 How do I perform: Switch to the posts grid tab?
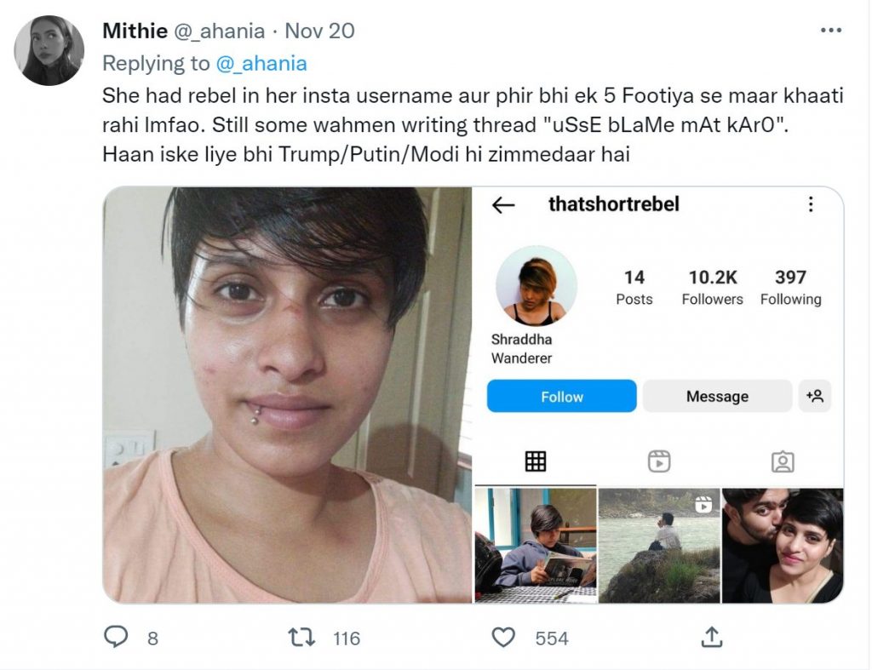click(x=536, y=461)
